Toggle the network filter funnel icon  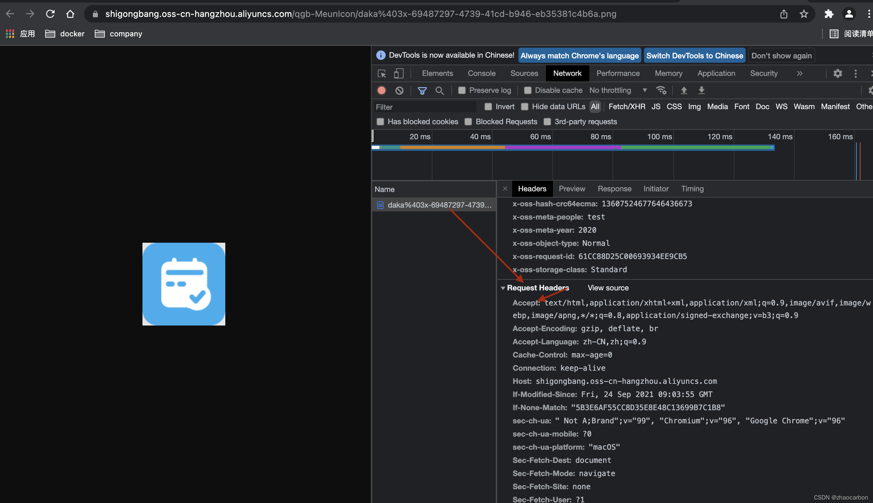click(422, 91)
